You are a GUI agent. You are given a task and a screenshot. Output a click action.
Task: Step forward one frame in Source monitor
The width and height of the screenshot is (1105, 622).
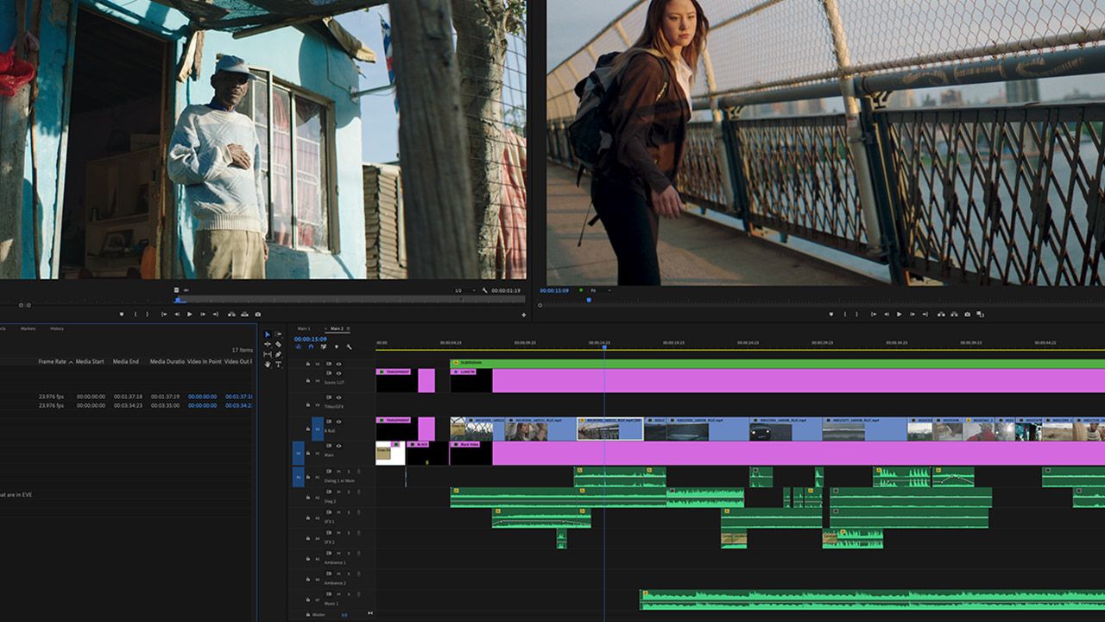point(203,314)
